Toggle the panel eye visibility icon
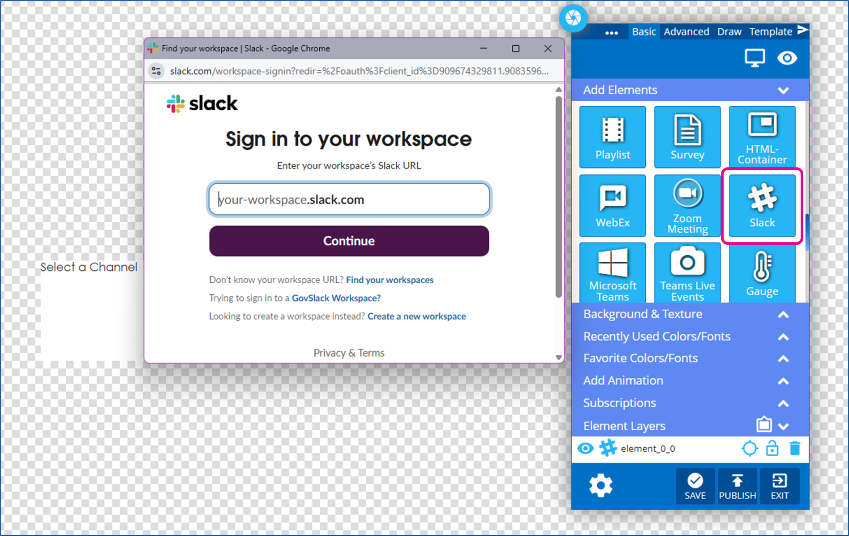This screenshot has height=536, width=849. click(787, 58)
